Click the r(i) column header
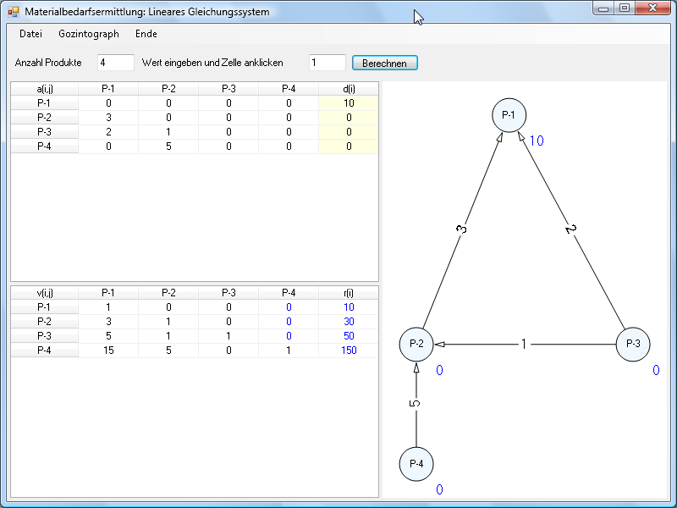 [x=349, y=293]
